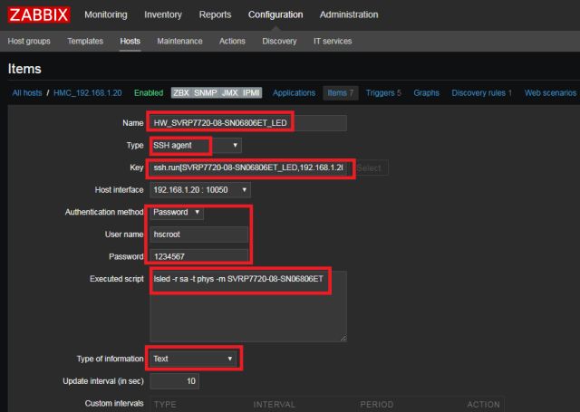Click the Password input field
Screen dimensions: 580x412
tap(199, 256)
